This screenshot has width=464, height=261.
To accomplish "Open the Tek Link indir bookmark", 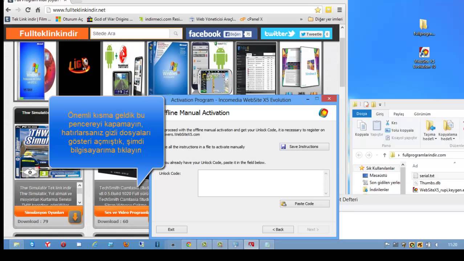I will pyautogui.click(x=28, y=19).
